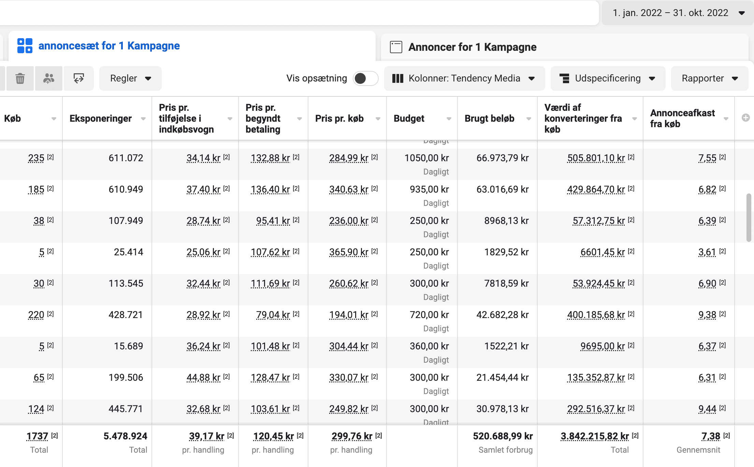Click the 505.801,10 kr conversion value link
The width and height of the screenshot is (754, 467).
pos(596,158)
